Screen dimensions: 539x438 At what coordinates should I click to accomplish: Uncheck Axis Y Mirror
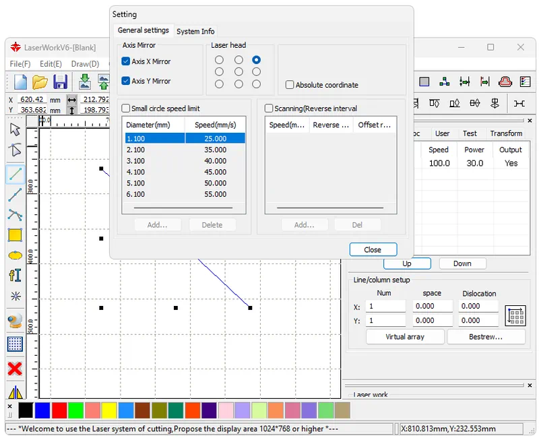tap(125, 81)
